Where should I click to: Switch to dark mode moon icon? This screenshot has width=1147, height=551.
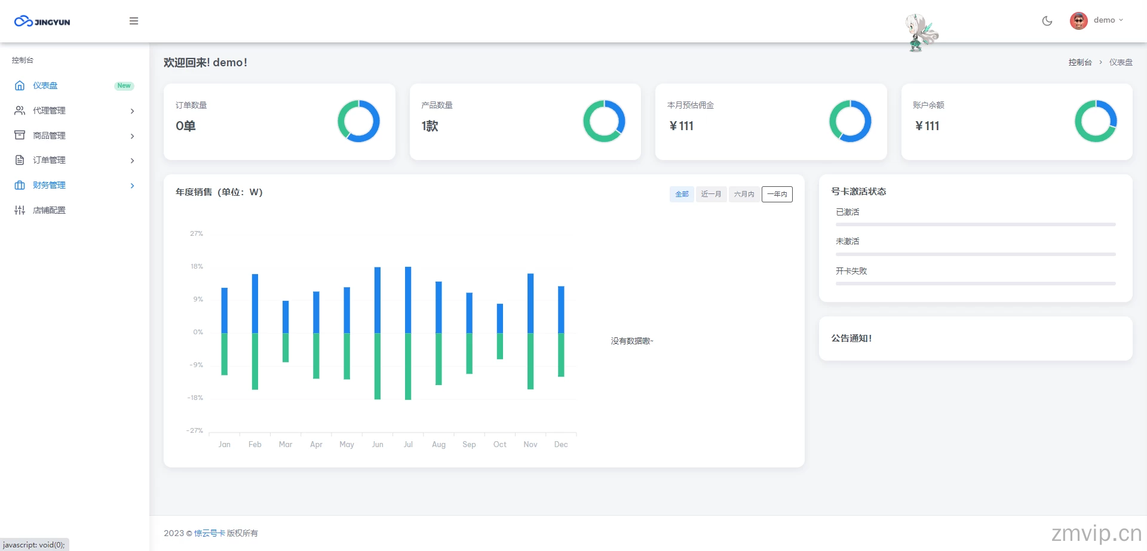1047,21
